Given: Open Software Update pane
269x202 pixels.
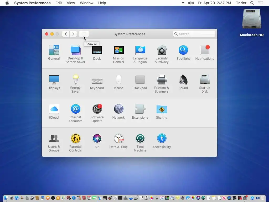Looking at the screenshot, I should [97, 113].
